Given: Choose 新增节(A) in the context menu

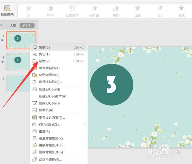Looking at the screenshot, I should click(59, 110).
